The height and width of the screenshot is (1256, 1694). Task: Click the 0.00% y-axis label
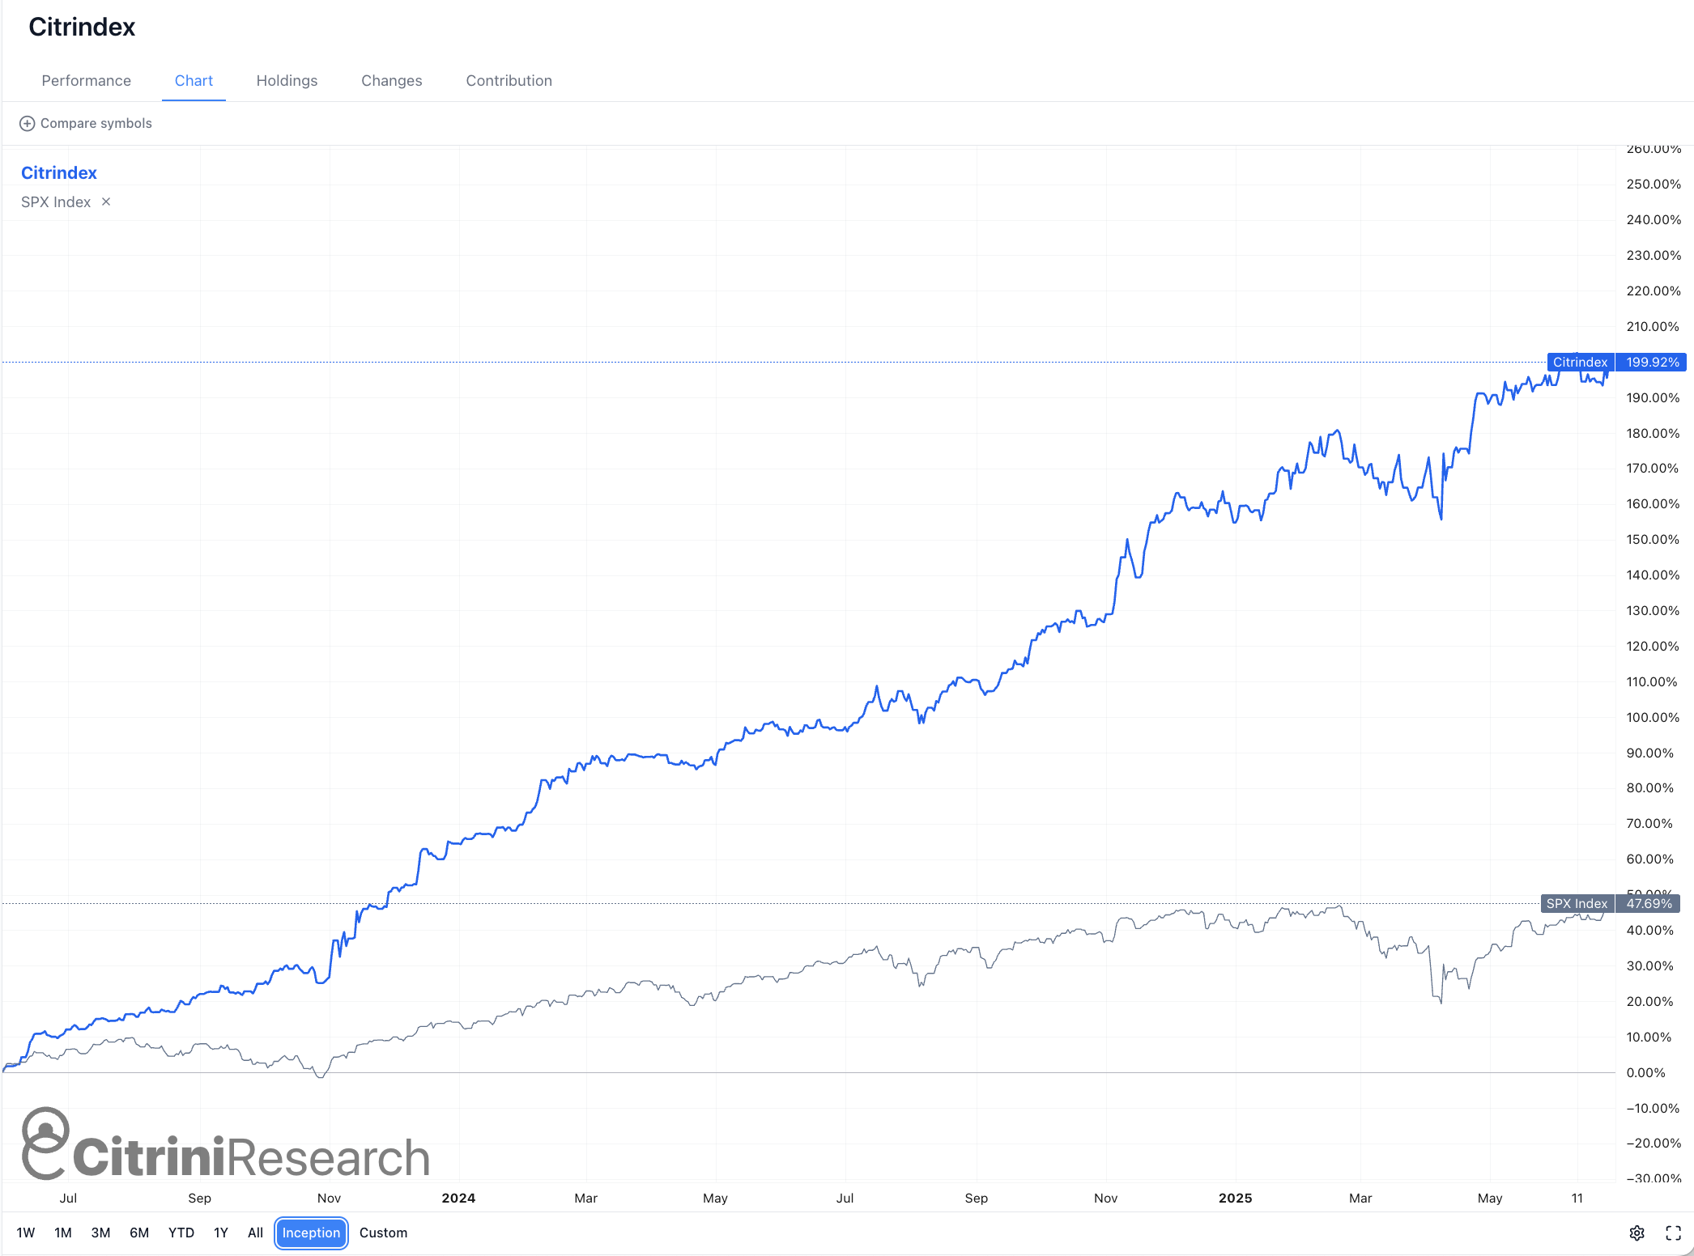(x=1646, y=1073)
